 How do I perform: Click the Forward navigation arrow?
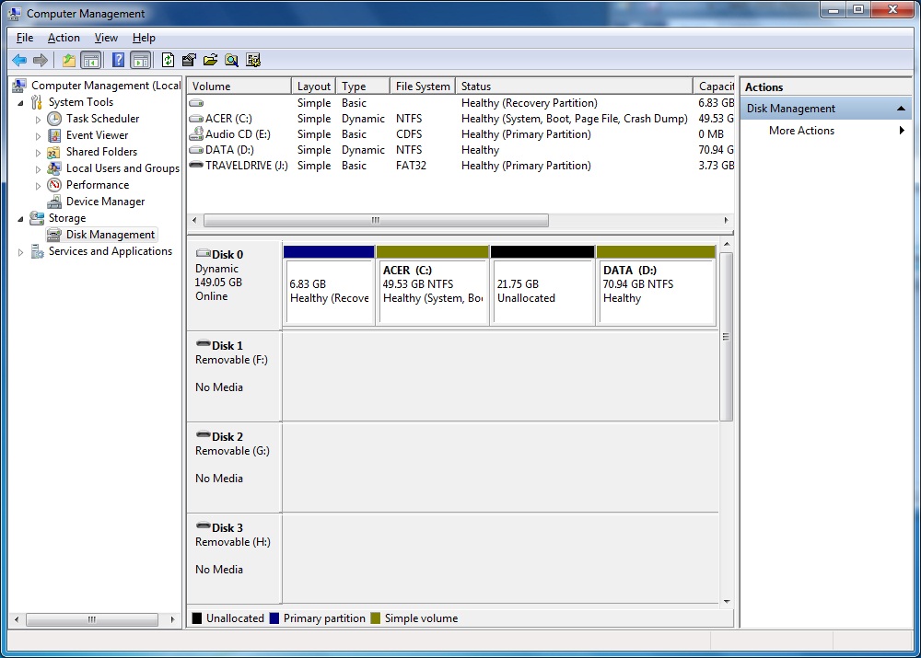pos(41,59)
